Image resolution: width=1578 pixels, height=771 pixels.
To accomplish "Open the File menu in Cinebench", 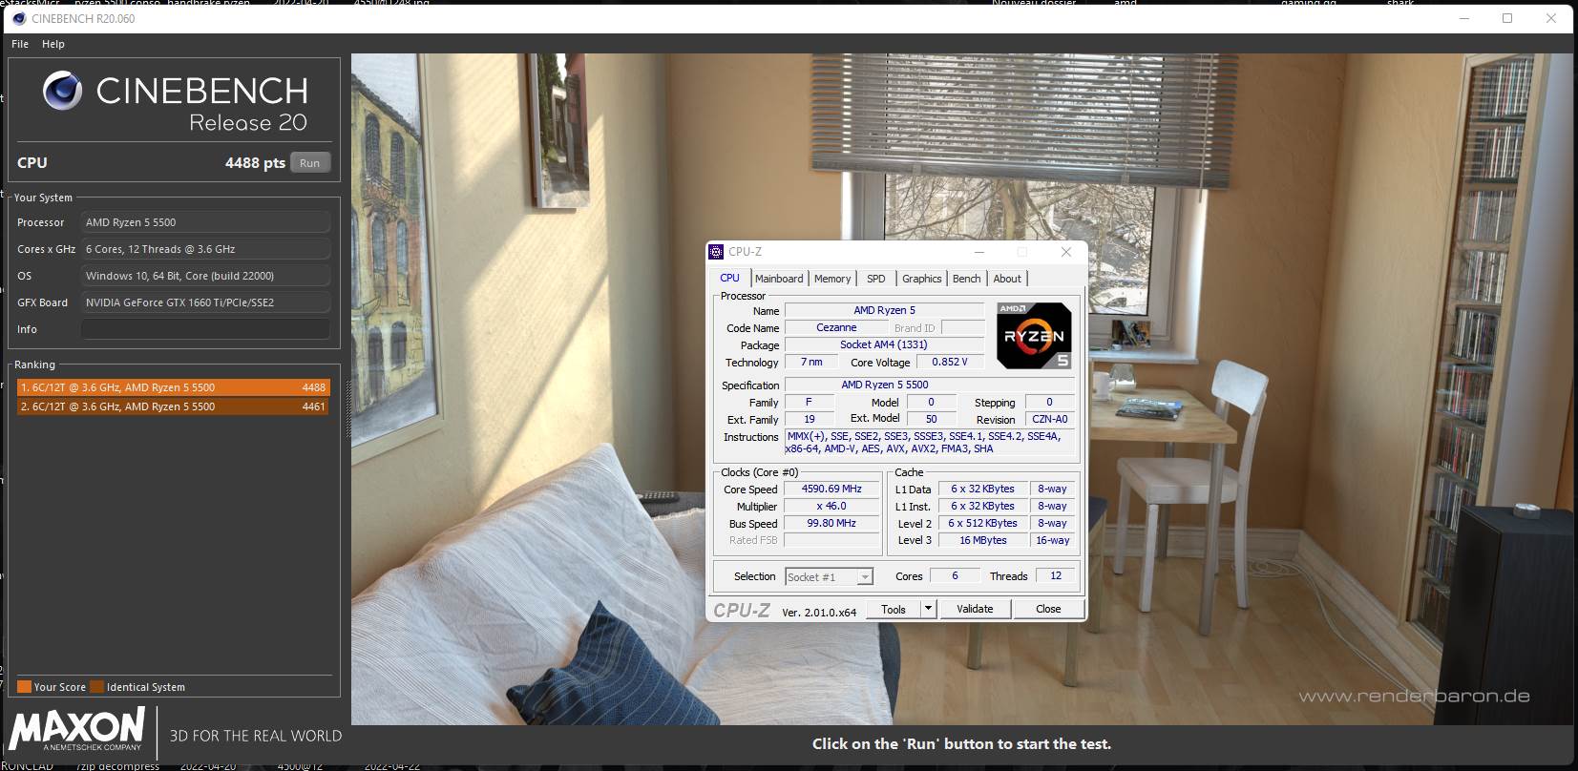I will click(20, 44).
